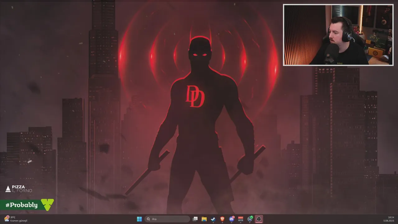Open File Explorer from the taskbar
The width and height of the screenshot is (398, 224).
204,219
